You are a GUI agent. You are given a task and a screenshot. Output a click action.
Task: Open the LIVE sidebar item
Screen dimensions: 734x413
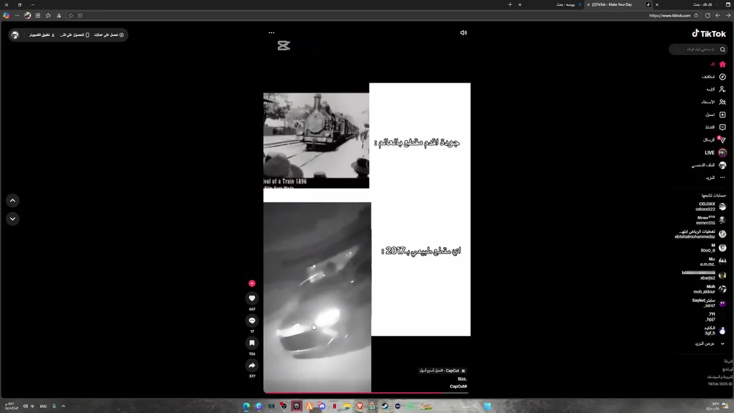pos(717,153)
